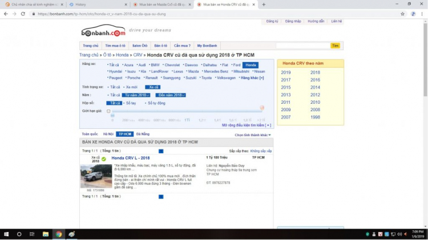Screen dimensions: 428x240
Task: Open the Salon Ôtô menu item
Action: pyautogui.click(x=140, y=46)
